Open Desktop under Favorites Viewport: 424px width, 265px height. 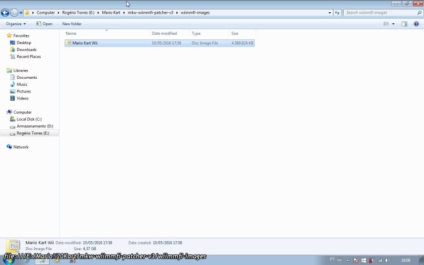tap(24, 43)
